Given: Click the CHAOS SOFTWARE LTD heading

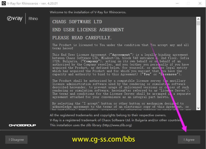Looking at the screenshot, I should [x=77, y=22].
